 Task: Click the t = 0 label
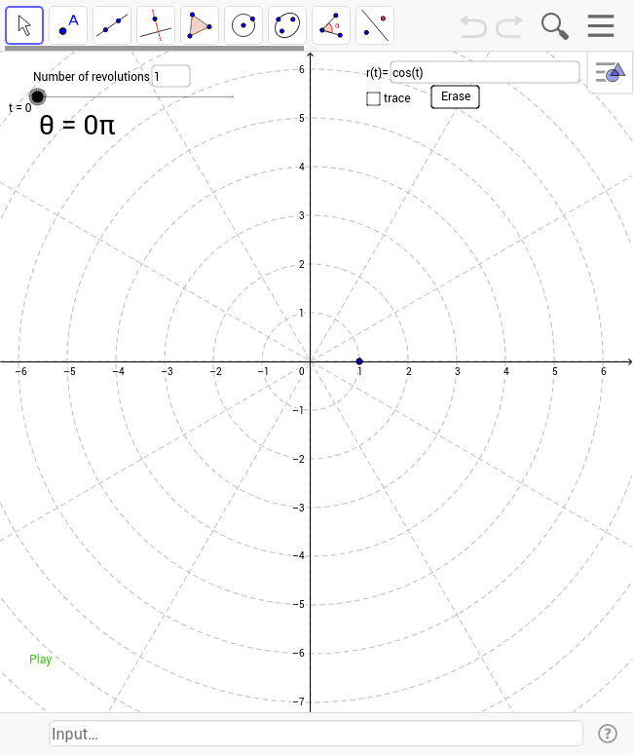[19, 108]
